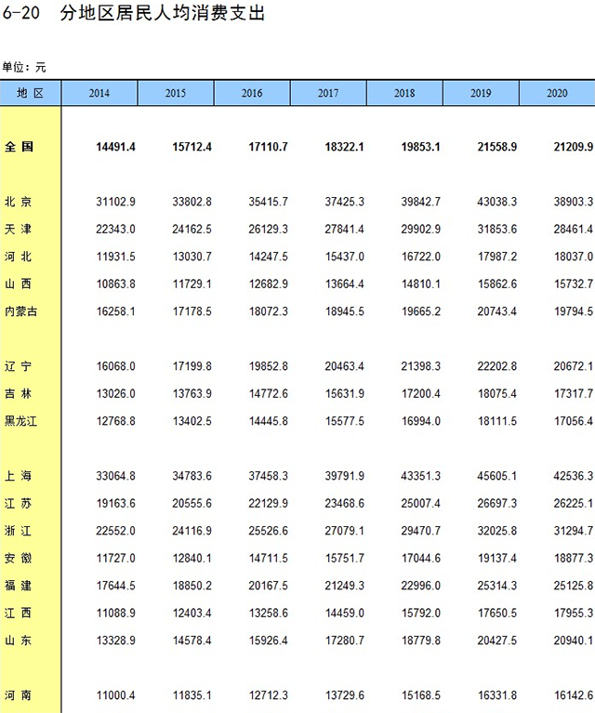Image resolution: width=595 pixels, height=713 pixels.
Task: Select the 北京 row label
Action: (19, 202)
